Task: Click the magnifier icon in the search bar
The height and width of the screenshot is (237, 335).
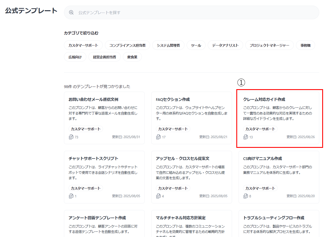Action: [x=71, y=12]
